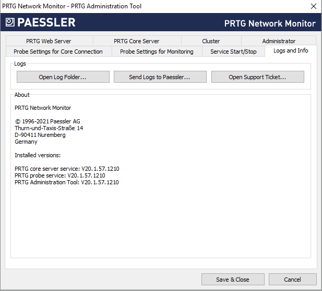Click the Paessler AG copyright line
The image size is (322, 291).
point(47,121)
